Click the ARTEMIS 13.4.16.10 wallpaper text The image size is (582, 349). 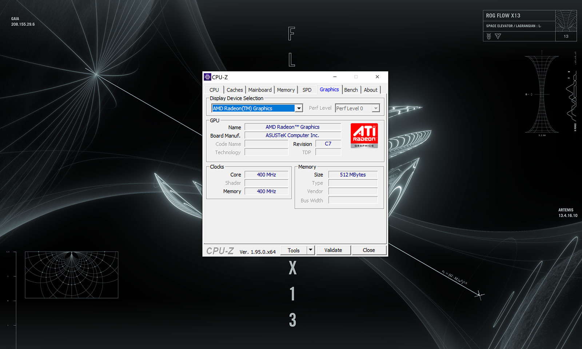(x=568, y=213)
